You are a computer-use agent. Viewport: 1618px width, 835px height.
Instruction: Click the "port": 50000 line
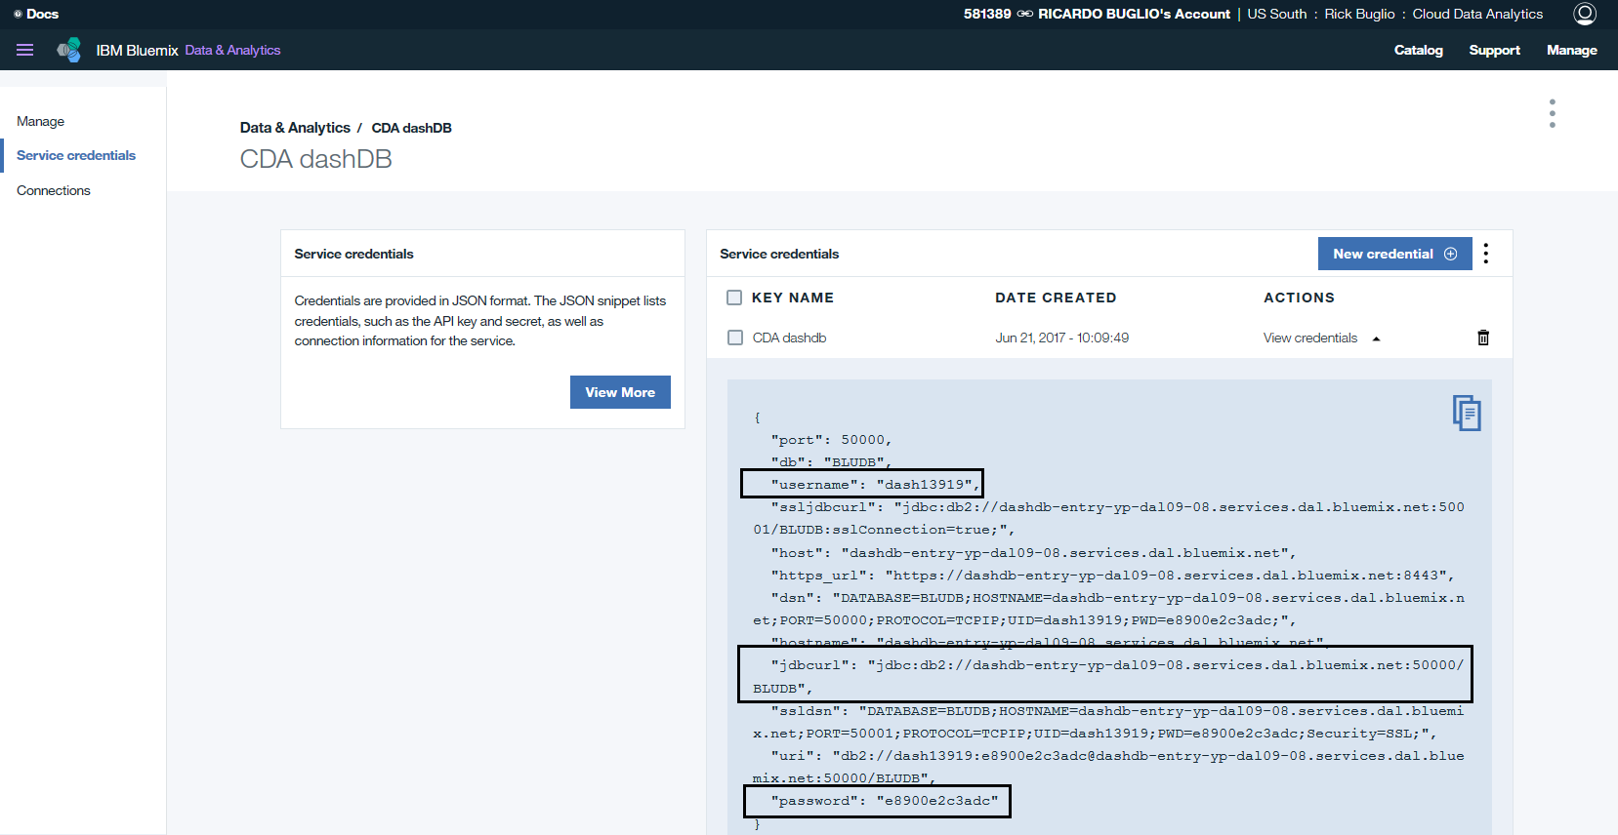tap(831, 440)
